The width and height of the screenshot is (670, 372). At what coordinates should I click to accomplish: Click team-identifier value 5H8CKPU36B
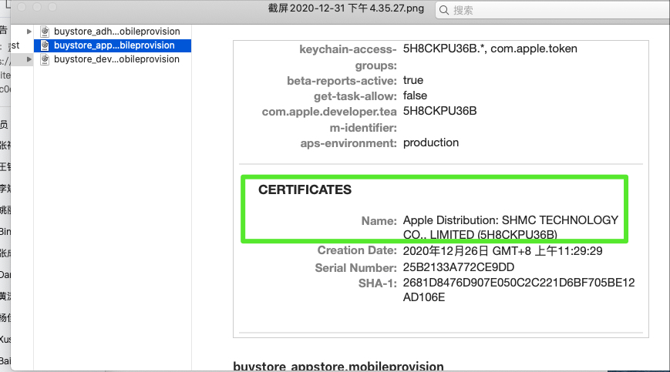point(439,111)
